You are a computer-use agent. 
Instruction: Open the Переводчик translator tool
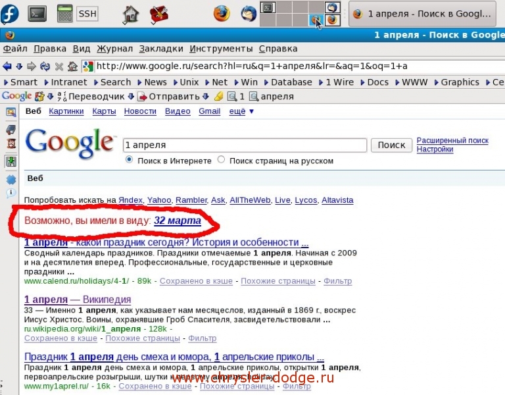click(x=91, y=96)
